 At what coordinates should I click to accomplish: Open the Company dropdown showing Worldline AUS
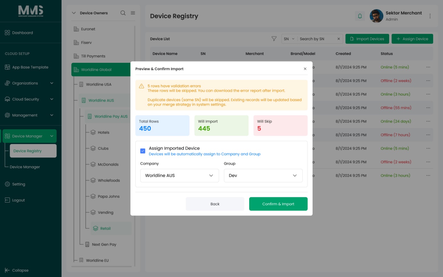pyautogui.click(x=179, y=175)
